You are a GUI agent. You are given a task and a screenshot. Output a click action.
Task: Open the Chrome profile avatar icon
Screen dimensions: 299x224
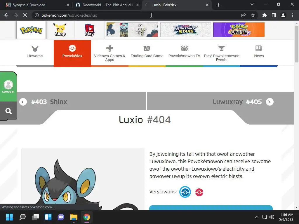283,15
